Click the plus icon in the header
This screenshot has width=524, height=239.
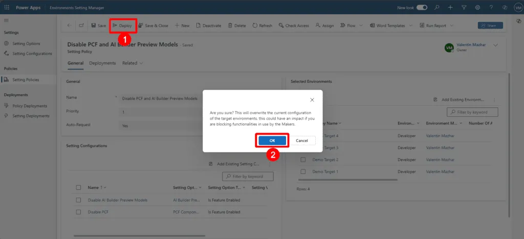click(450, 7)
